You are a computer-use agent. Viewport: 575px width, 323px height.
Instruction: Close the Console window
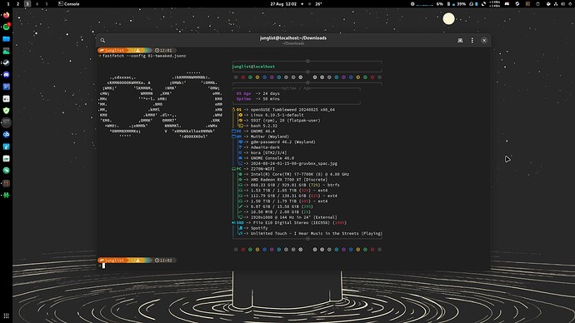pyautogui.click(x=484, y=40)
